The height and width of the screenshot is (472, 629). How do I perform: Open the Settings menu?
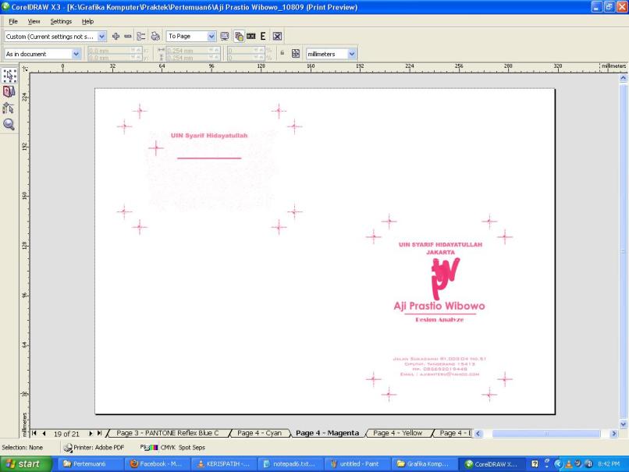click(x=61, y=21)
